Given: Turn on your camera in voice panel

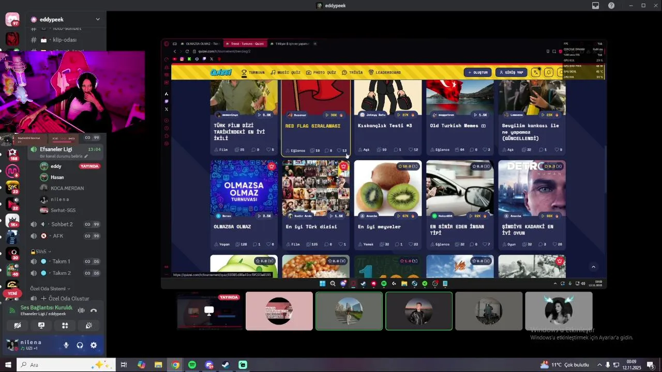Looking at the screenshot, I should coord(18,326).
